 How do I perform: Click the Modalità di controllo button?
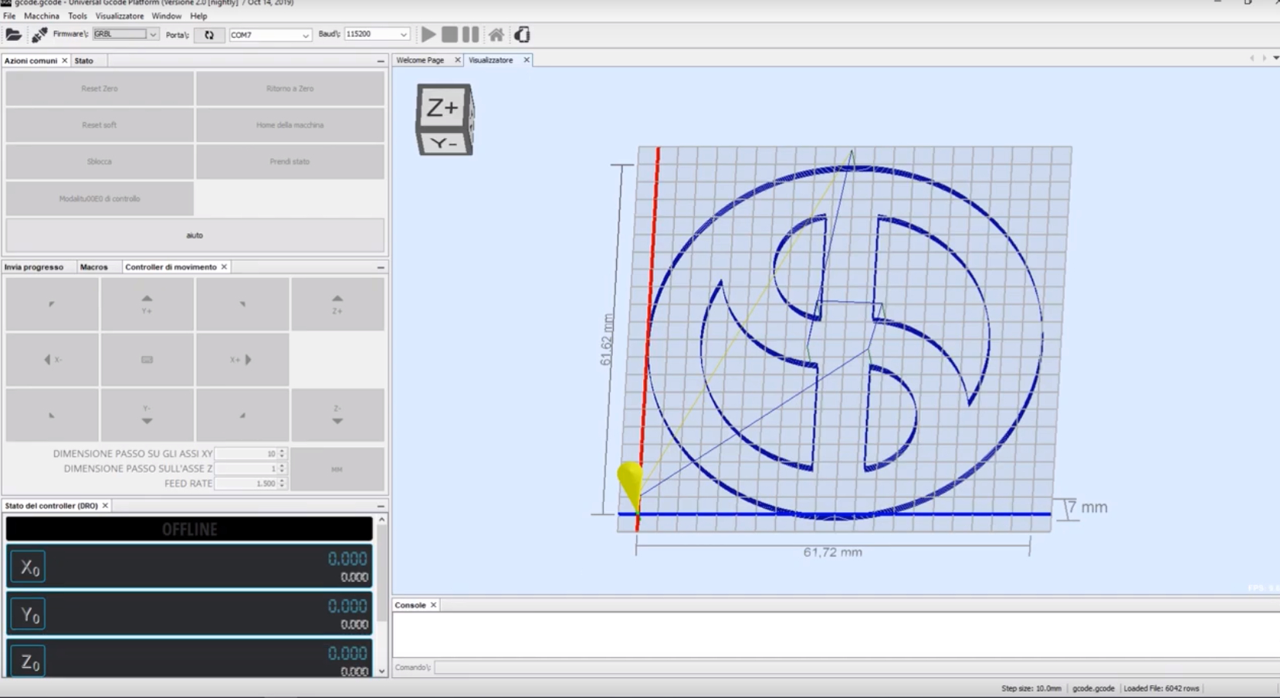pos(100,198)
